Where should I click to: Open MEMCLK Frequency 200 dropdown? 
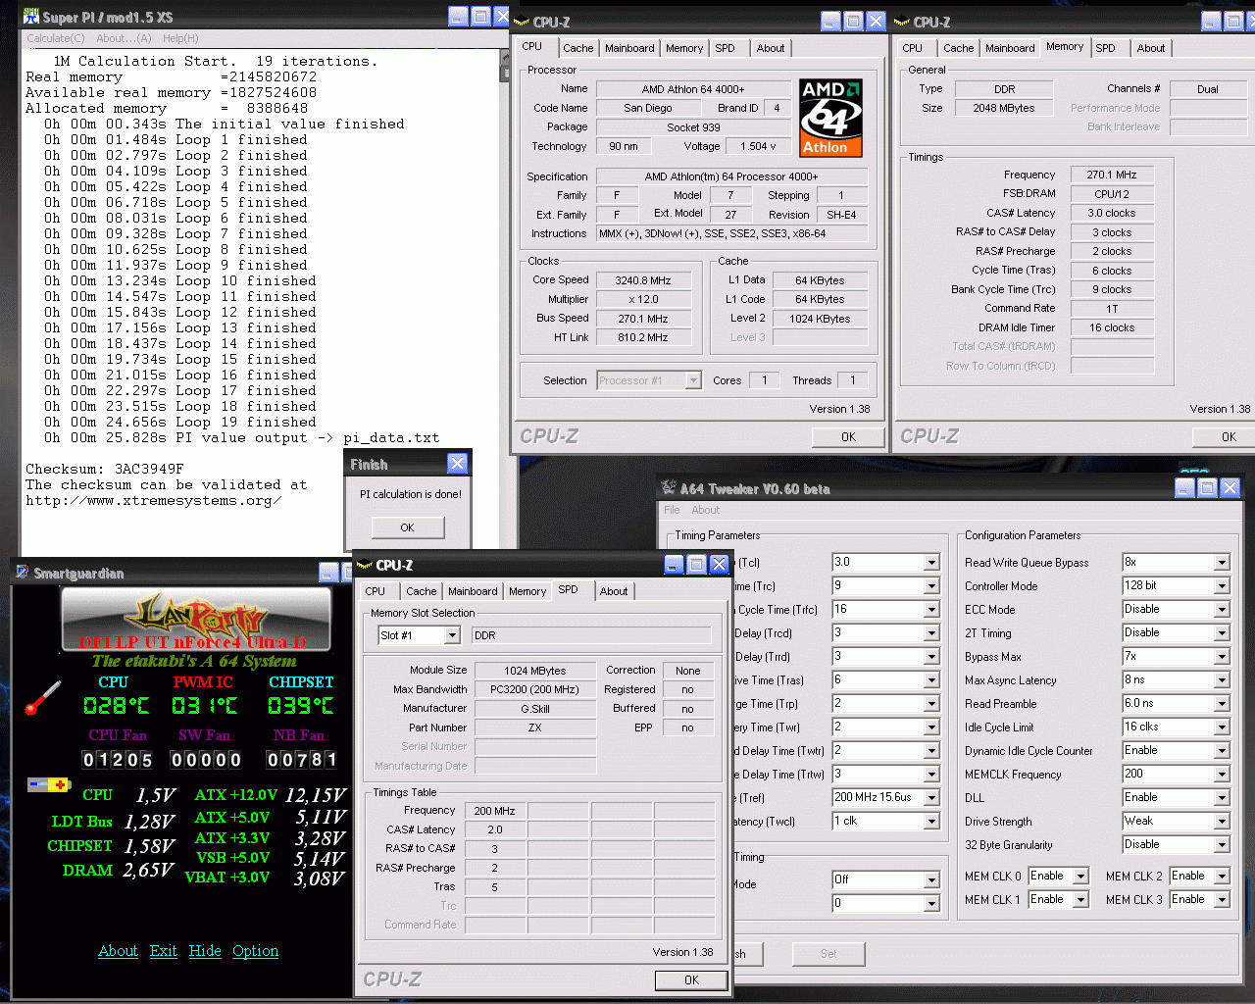pos(1222,775)
